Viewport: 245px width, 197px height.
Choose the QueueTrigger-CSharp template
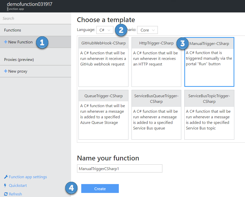point(103,115)
